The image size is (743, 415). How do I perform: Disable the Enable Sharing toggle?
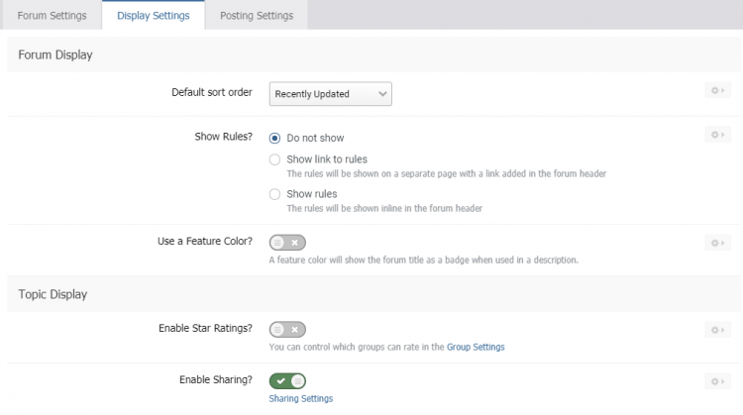[x=287, y=380]
